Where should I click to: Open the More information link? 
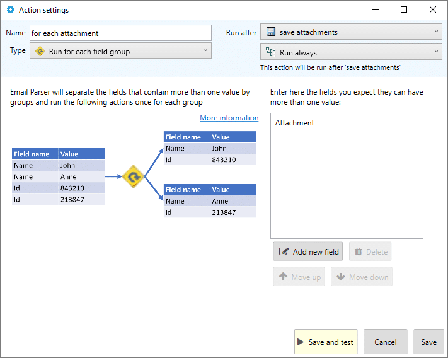(229, 118)
